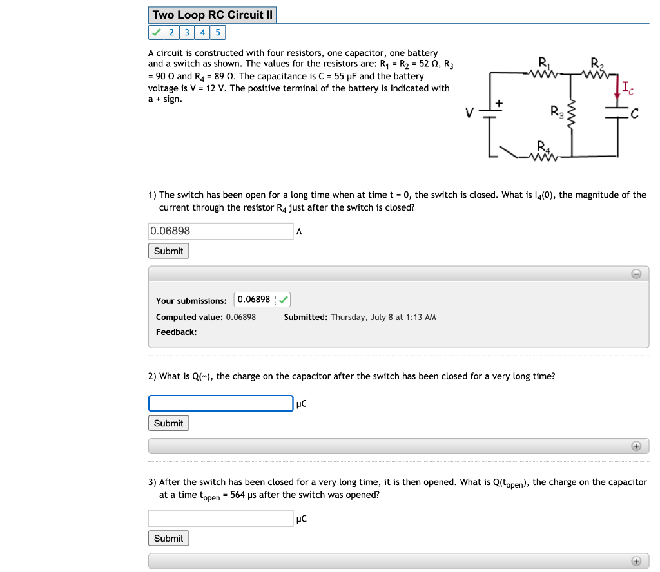
Task: Open question 4
Action: click(x=202, y=32)
